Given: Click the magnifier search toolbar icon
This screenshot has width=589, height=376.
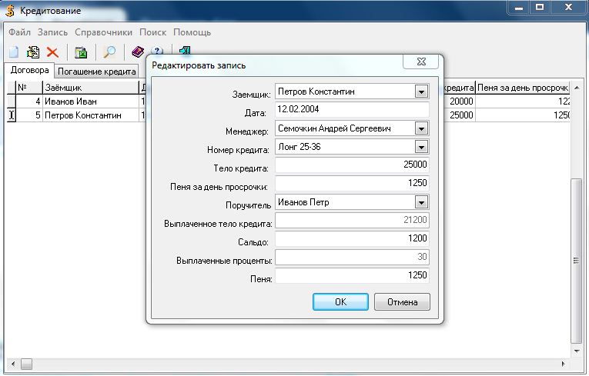Looking at the screenshot, I should tap(109, 52).
